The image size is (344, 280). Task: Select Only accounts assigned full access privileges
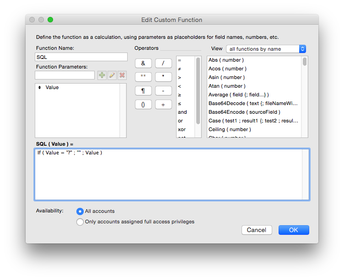click(x=80, y=222)
